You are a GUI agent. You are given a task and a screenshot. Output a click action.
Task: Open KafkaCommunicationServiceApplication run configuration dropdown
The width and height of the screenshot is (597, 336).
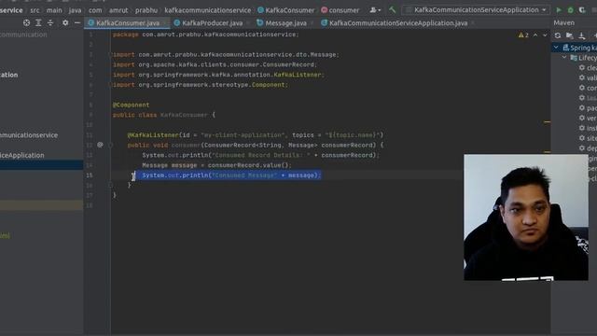(476, 10)
